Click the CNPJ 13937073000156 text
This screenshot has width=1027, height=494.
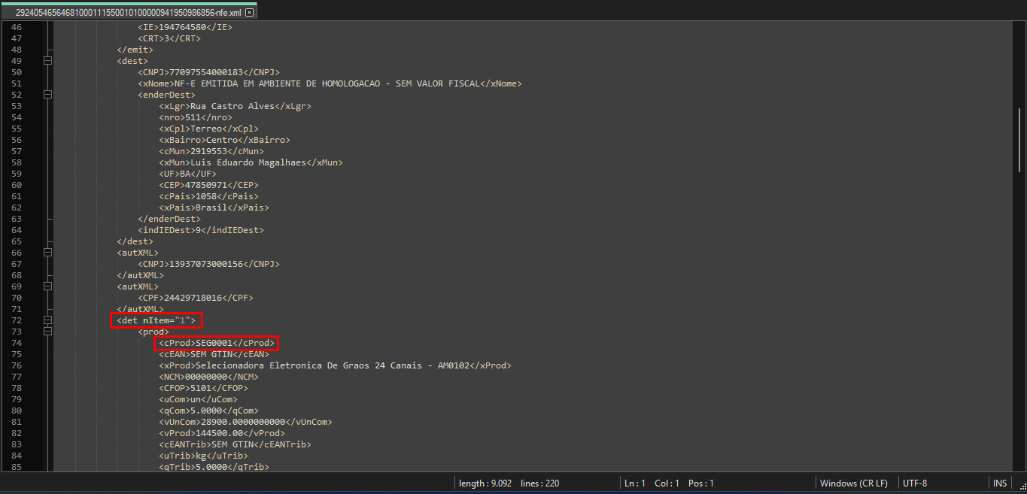(208, 264)
